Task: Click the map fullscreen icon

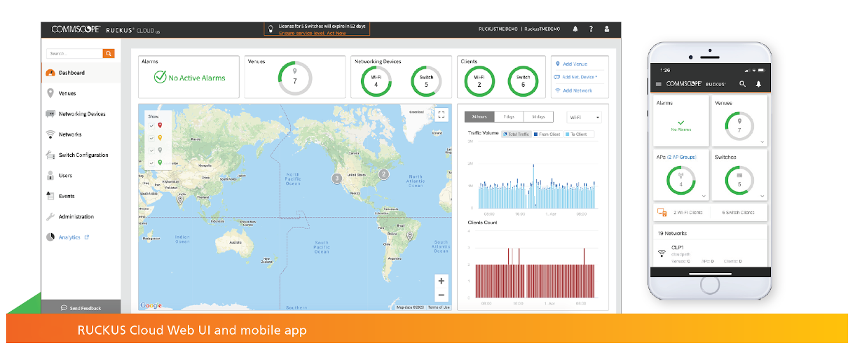Action: [x=441, y=115]
